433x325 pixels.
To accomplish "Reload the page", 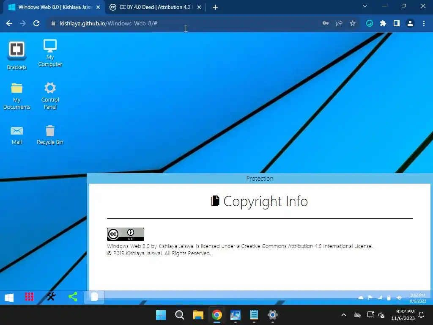I will coord(36,24).
